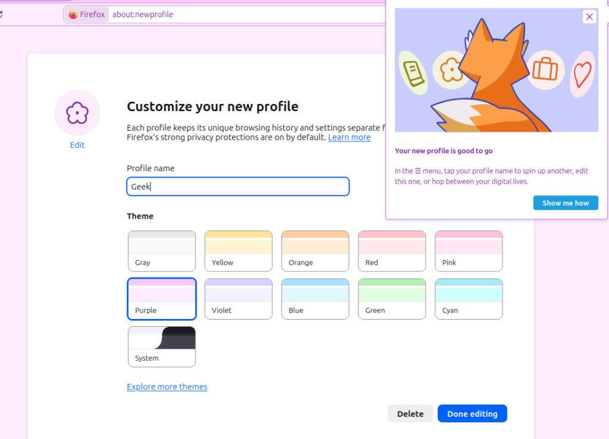Viewport: 609px width, 439px height.
Task: Click the Firefox shield icon in address bar
Action: tap(73, 14)
